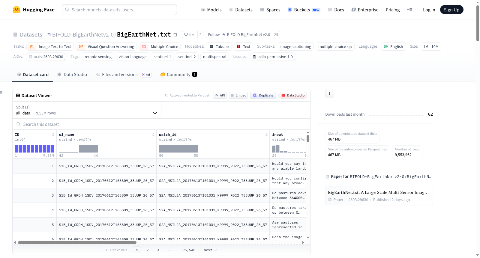480x258 pixels.
Task: Click the Datasets: breadcrumb link
Action: [32, 34]
